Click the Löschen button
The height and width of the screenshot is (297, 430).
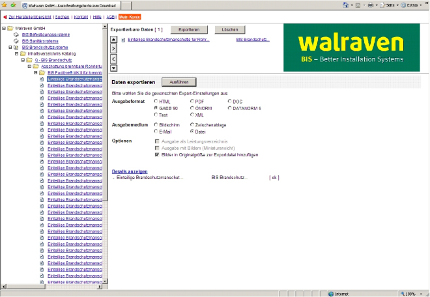pos(230,29)
